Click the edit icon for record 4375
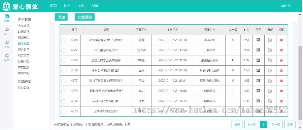This screenshot has width=303, height=130. [270, 91]
